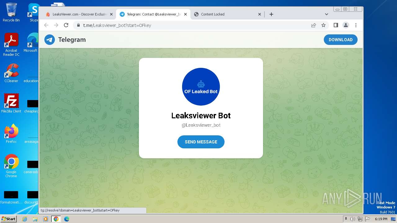Bookmark this tab with the star
This screenshot has width=397, height=223.
(x=323, y=25)
